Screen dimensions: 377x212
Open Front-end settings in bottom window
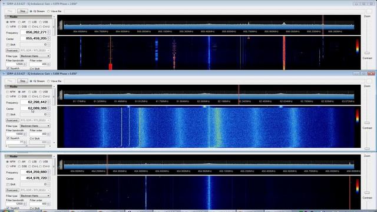point(12,190)
